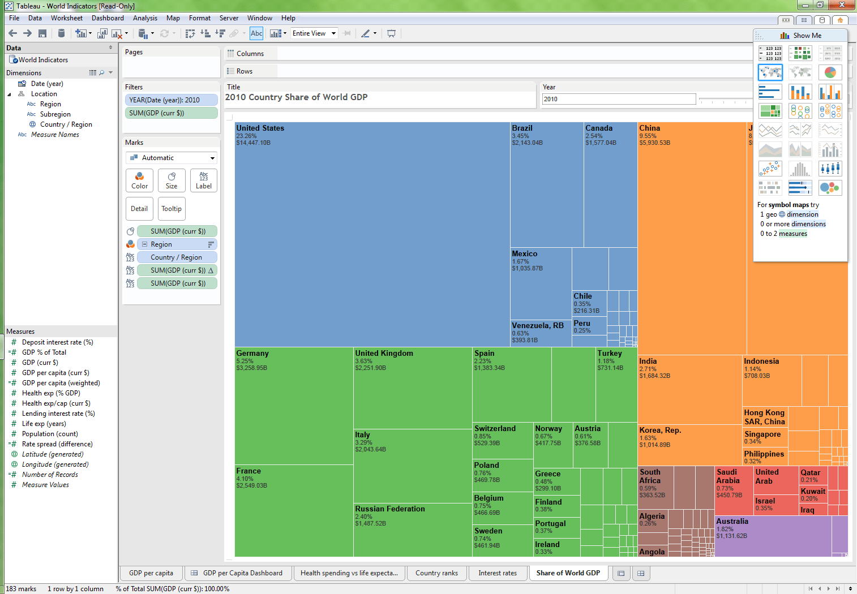Click the Connect to Data cylinder icon
This screenshot has width=857, height=594.
point(61,33)
